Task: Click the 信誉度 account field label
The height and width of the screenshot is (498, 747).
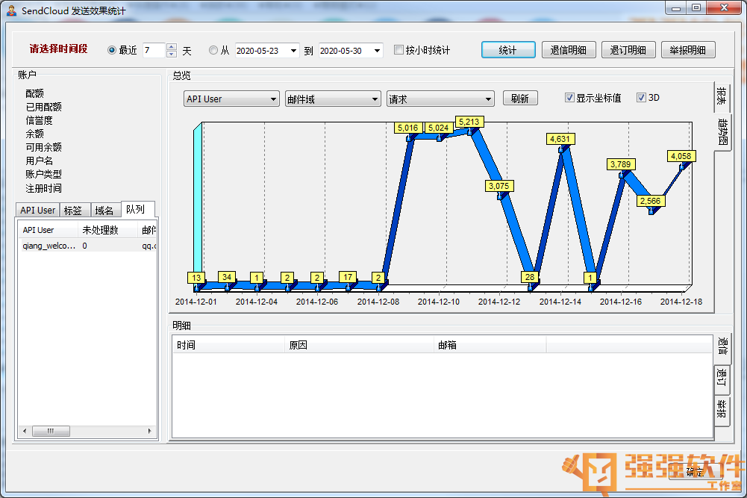Action: coord(39,120)
